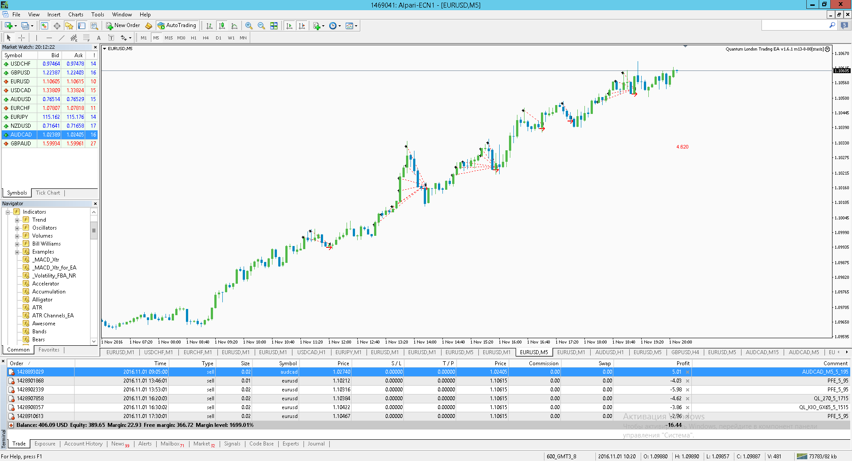Select the Fibonacci retracement tool
This screenshot has height=461, width=852.
[x=87, y=38]
